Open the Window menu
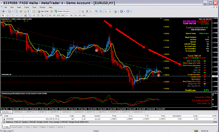This screenshot has width=219, height=132. [x=42, y=7]
